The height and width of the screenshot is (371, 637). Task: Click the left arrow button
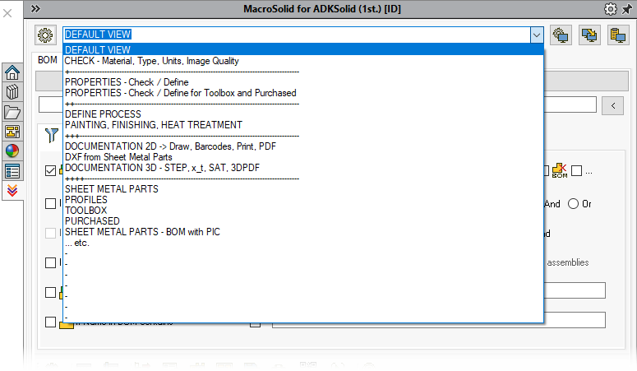[612, 106]
